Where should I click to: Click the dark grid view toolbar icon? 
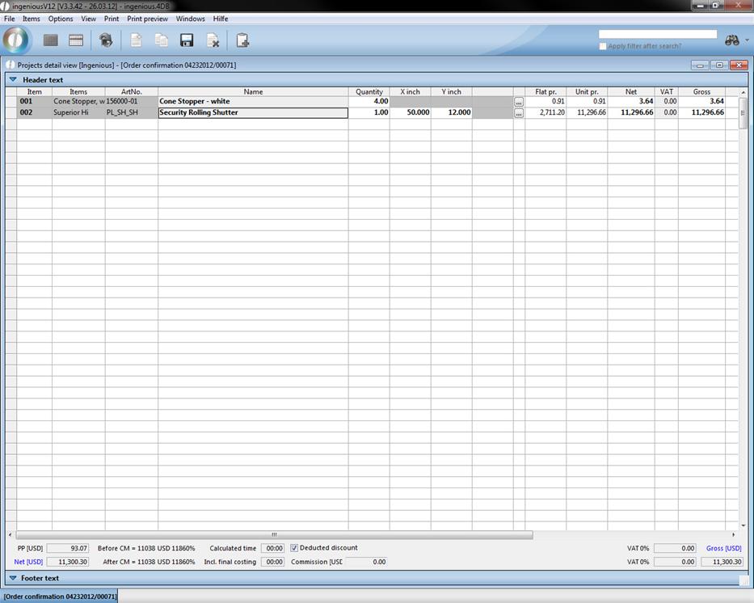(x=51, y=40)
